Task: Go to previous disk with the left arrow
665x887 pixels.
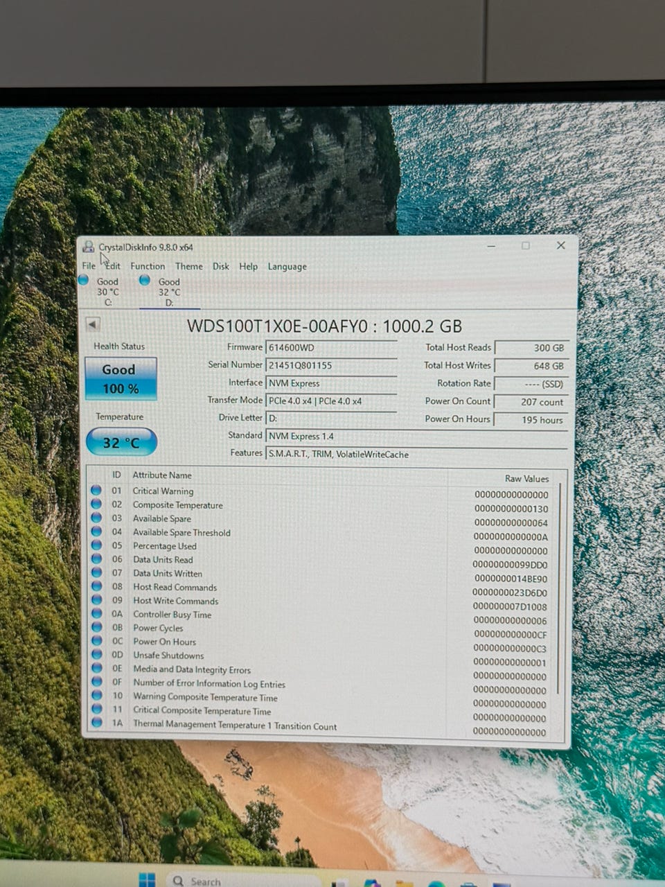Action: point(93,324)
